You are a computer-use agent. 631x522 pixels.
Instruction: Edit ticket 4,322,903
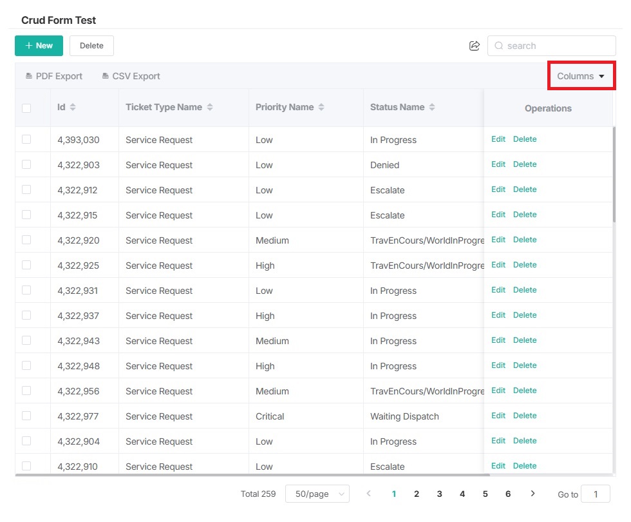pos(498,164)
